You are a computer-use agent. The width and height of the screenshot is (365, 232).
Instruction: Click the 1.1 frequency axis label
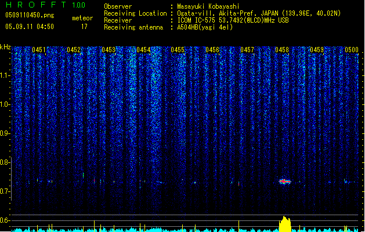pyautogui.click(x=5, y=75)
